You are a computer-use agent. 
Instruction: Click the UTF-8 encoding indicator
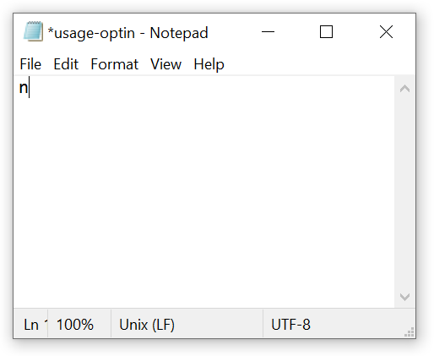[290, 324]
